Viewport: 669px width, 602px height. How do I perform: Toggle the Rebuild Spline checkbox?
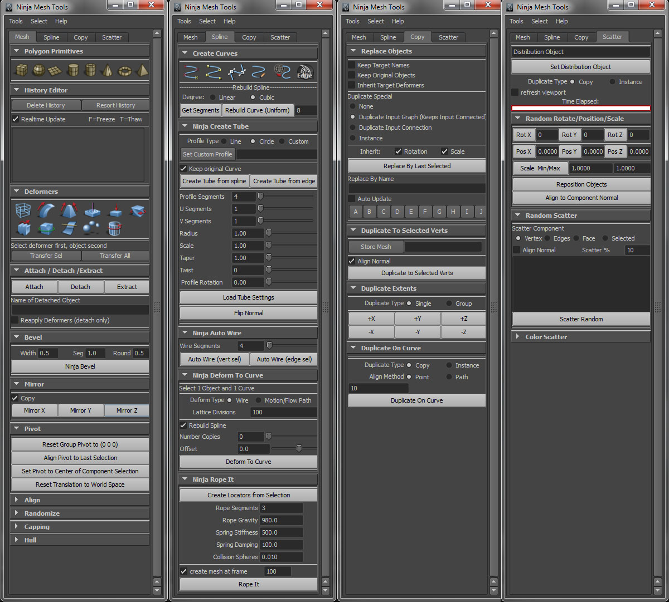tap(183, 425)
